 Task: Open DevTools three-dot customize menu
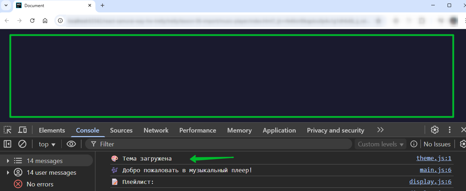click(x=450, y=130)
